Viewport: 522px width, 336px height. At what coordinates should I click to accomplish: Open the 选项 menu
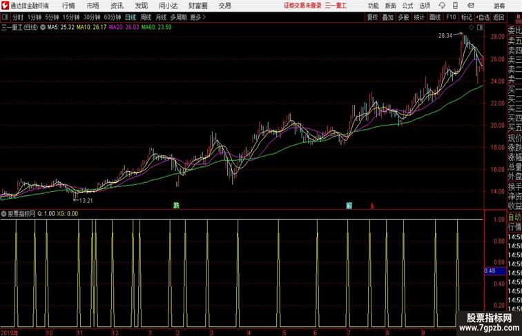(x=425, y=6)
